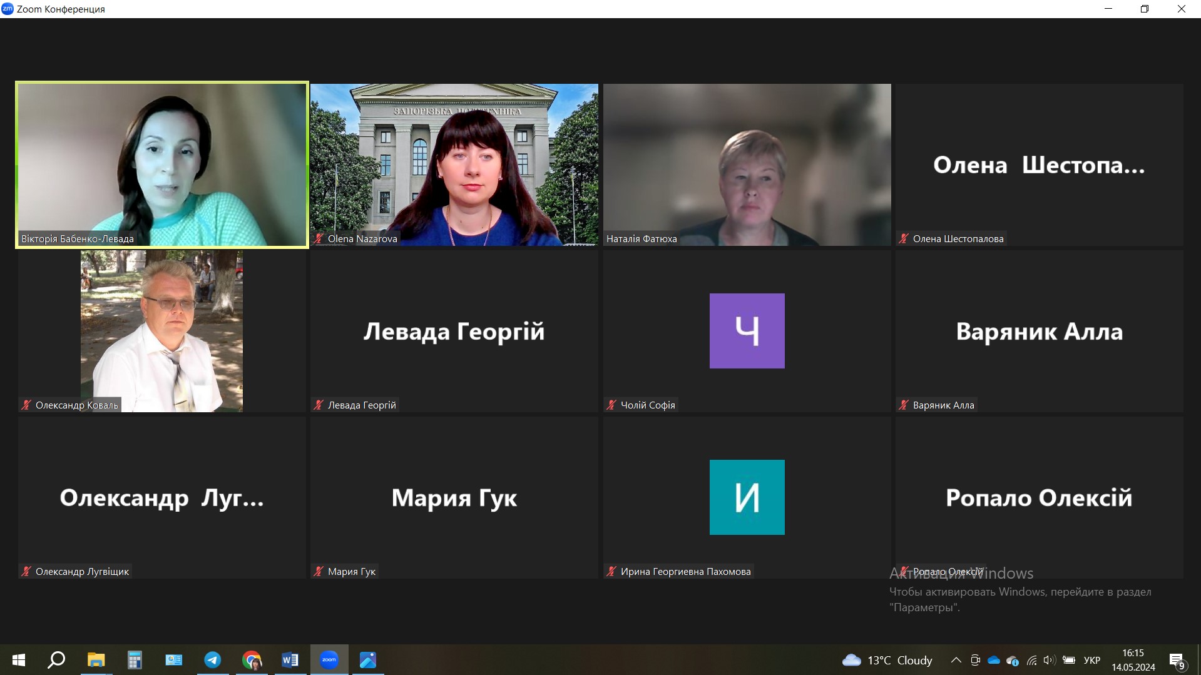Switch input language using УКР indicator
The width and height of the screenshot is (1201, 675).
click(x=1091, y=660)
